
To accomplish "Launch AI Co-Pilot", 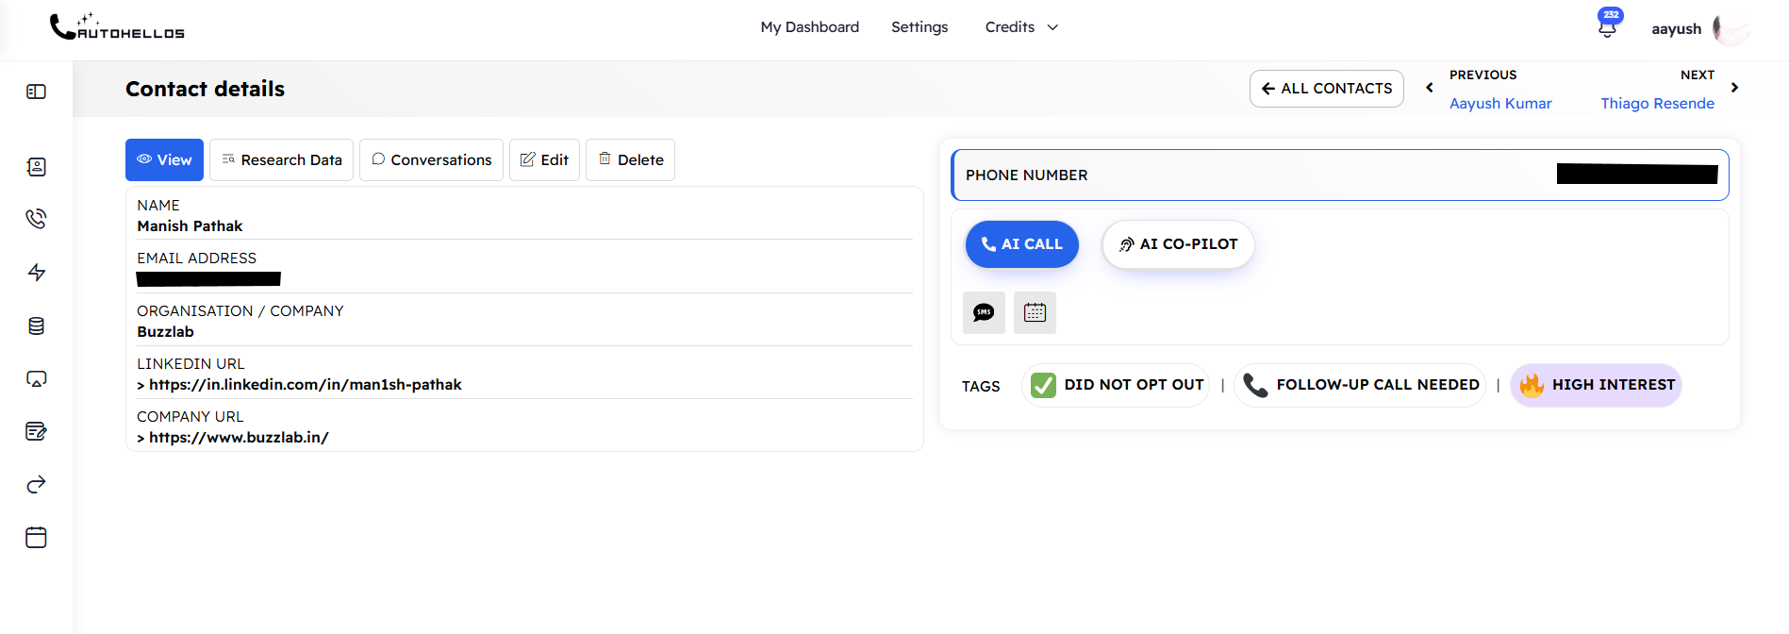I will [1178, 244].
